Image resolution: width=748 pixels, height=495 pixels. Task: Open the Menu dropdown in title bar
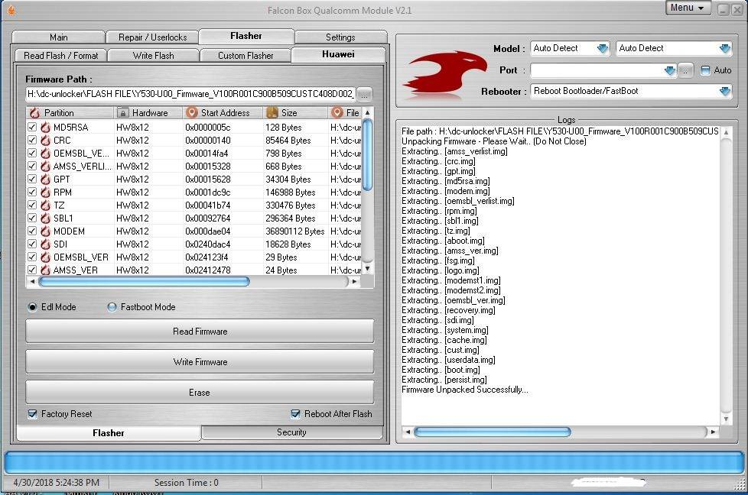pos(687,8)
